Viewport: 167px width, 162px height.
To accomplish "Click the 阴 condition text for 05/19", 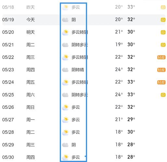I will coord(73,20).
